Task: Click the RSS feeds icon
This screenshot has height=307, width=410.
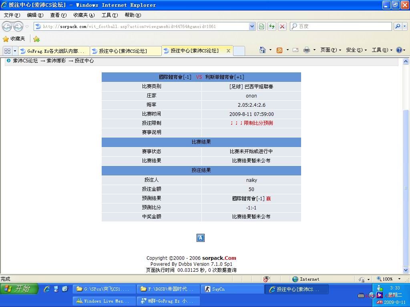Action: click(x=279, y=50)
